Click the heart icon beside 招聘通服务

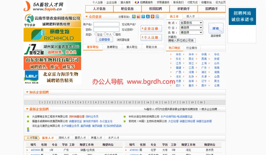click(137, 3)
